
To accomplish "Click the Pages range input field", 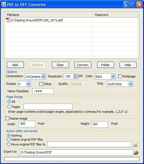I will (x=48, y=106).
